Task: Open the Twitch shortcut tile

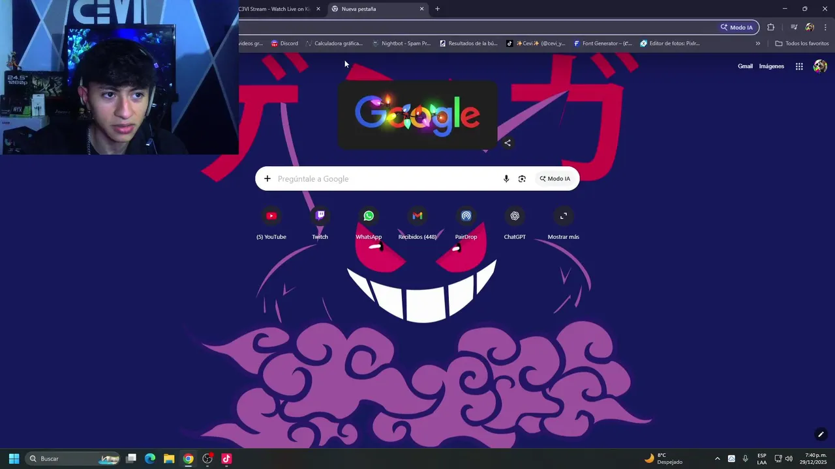Action: (320, 223)
